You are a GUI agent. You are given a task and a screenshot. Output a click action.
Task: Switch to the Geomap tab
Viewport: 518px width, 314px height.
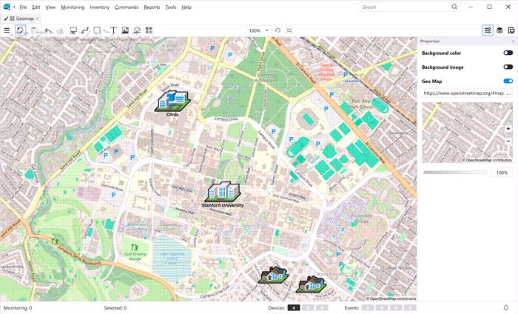point(21,19)
